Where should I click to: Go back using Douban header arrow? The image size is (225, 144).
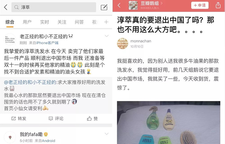pyautogui.click(x=119, y=5)
